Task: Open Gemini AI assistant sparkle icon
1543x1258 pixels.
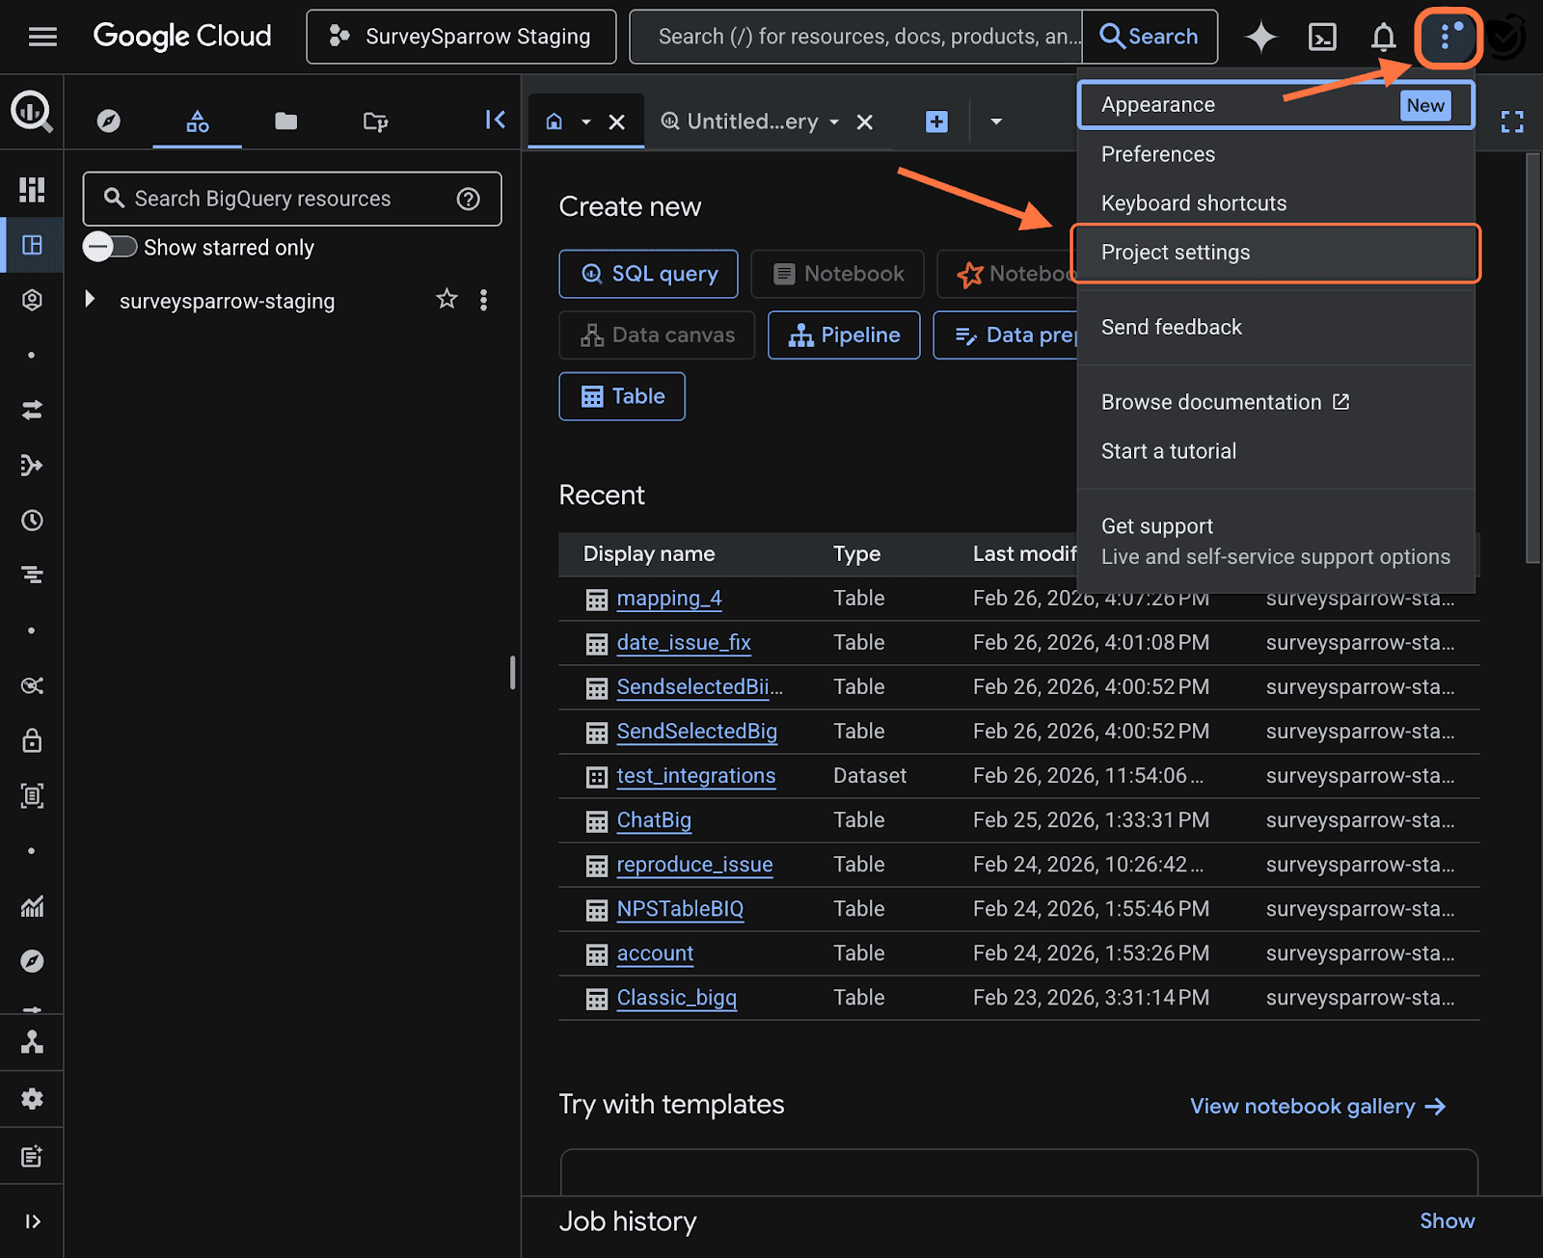Action: click(1260, 37)
